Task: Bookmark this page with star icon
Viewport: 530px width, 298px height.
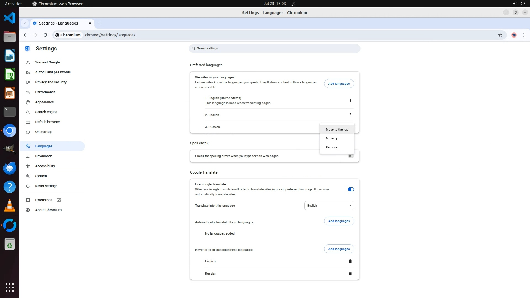Action: 500,35
